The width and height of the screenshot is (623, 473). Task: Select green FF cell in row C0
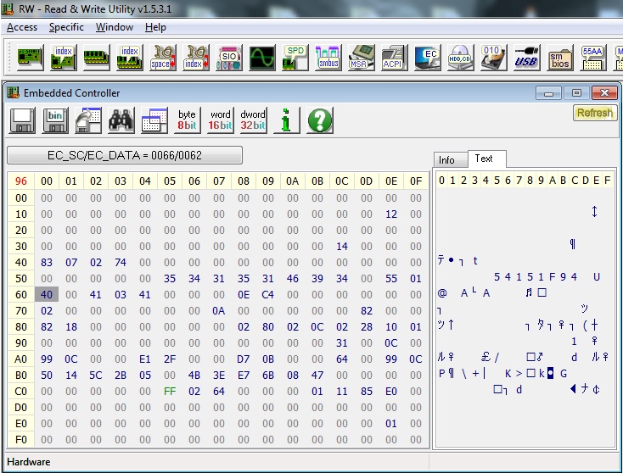pyautogui.click(x=170, y=392)
